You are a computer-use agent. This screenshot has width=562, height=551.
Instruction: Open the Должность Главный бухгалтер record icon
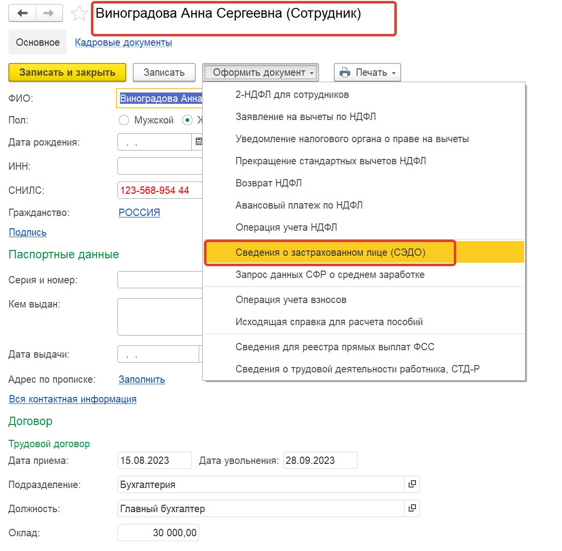412,508
